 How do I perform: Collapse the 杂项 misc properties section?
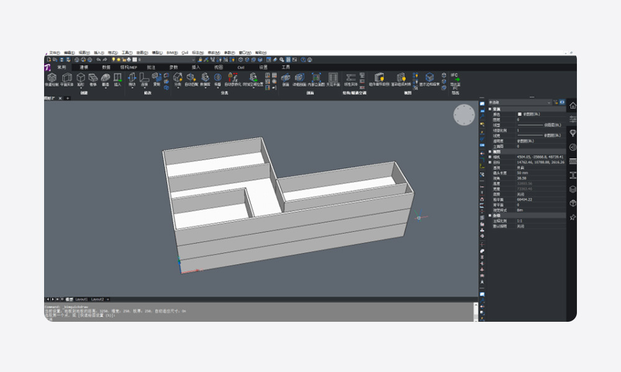tap(490, 216)
